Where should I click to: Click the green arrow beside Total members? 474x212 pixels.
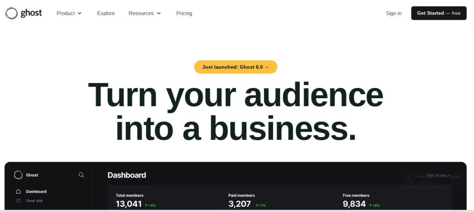pos(146,205)
